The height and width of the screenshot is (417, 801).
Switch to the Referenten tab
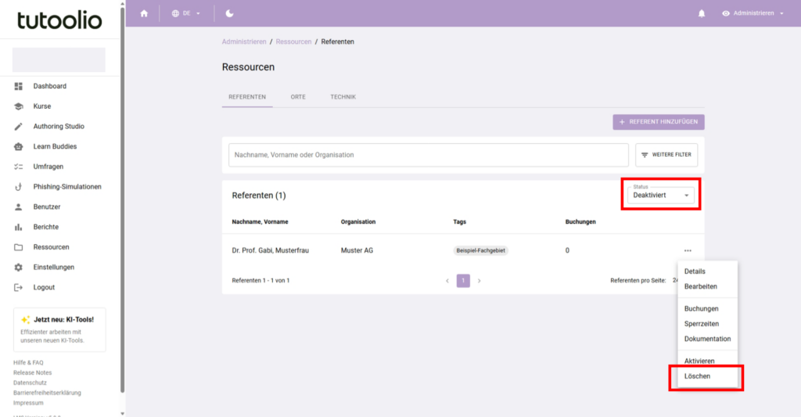(x=247, y=96)
